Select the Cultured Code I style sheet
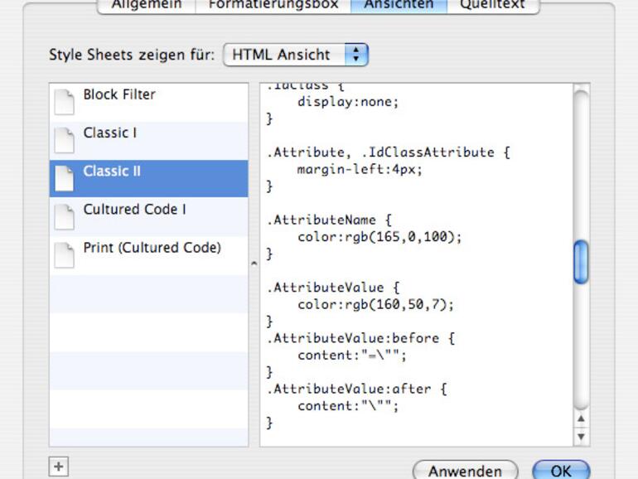Screen dimensions: 638x479 [134, 210]
